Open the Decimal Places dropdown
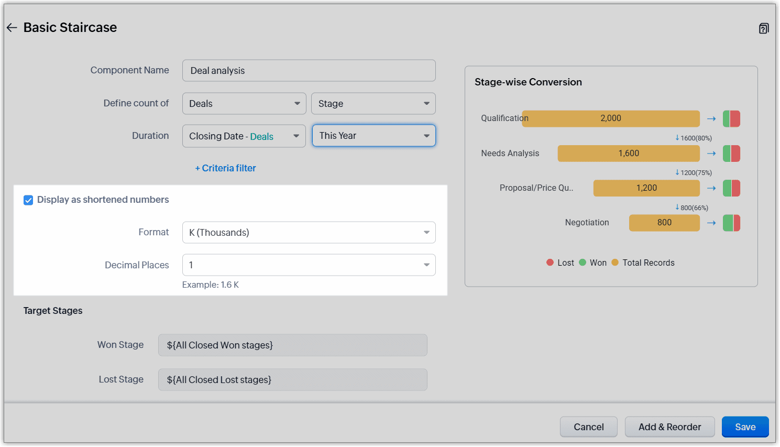 pyautogui.click(x=309, y=265)
